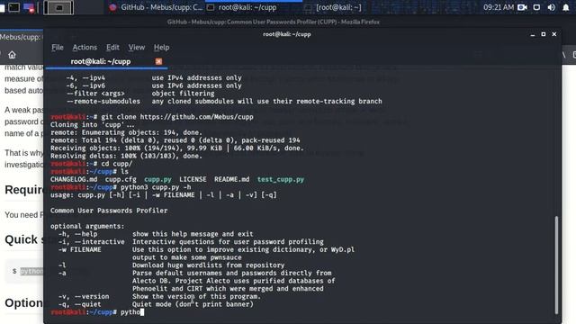Click 'cupp.py' in the ls output
576x324 pixels.
(x=157, y=180)
